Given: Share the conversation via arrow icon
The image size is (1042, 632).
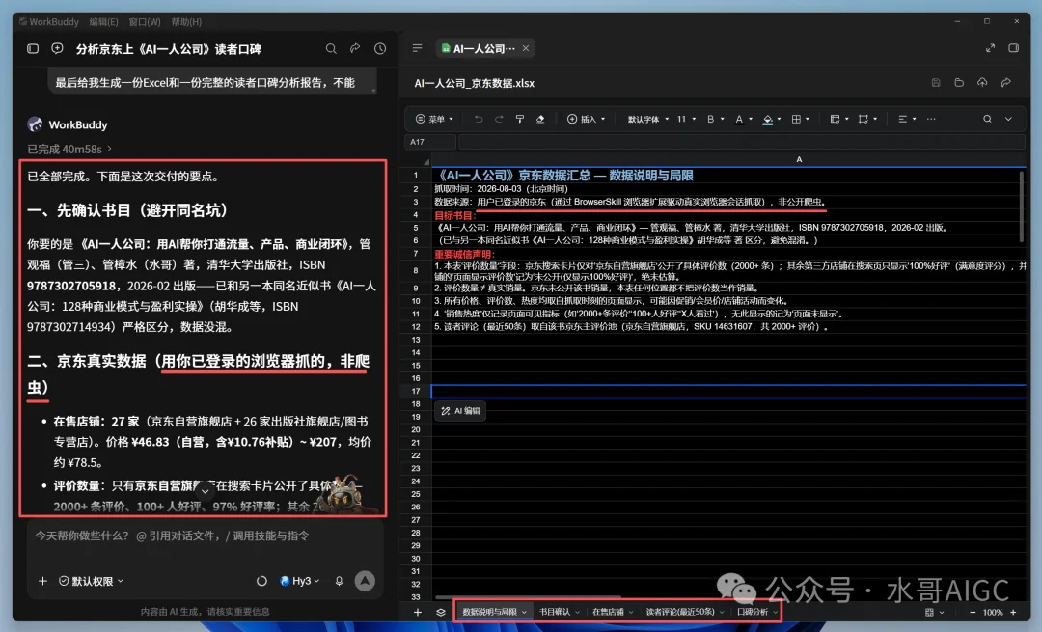Looking at the screenshot, I should click(355, 48).
